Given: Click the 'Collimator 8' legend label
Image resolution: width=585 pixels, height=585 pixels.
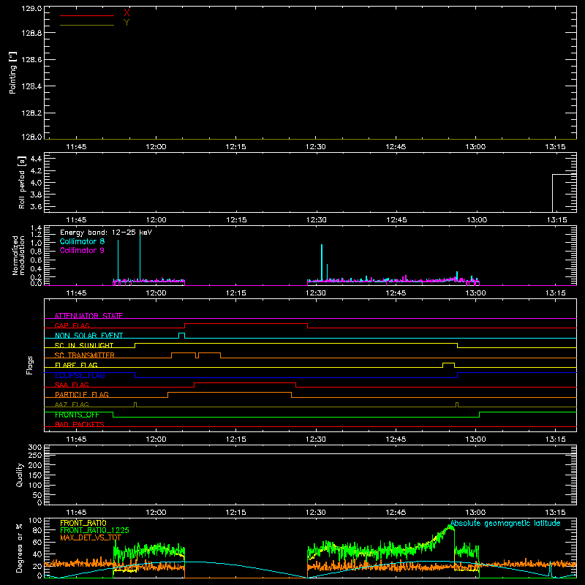Looking at the screenshot, I should (82, 241).
